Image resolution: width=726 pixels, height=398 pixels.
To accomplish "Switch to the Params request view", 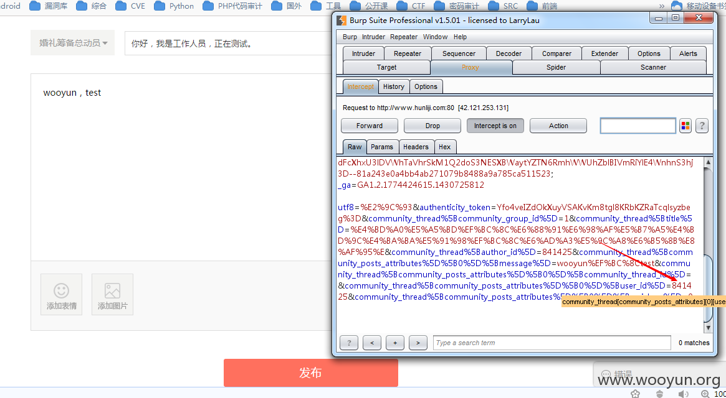I will (x=382, y=147).
